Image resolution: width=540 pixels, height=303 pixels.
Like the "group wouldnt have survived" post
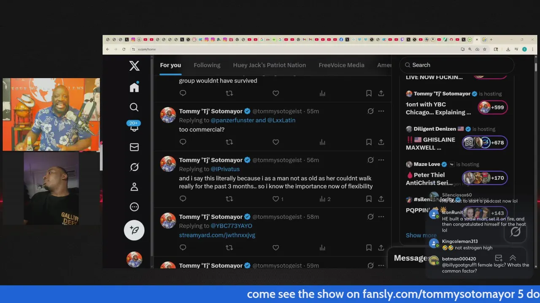coord(275,93)
